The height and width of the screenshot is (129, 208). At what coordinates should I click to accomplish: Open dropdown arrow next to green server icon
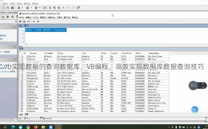[22, 8]
